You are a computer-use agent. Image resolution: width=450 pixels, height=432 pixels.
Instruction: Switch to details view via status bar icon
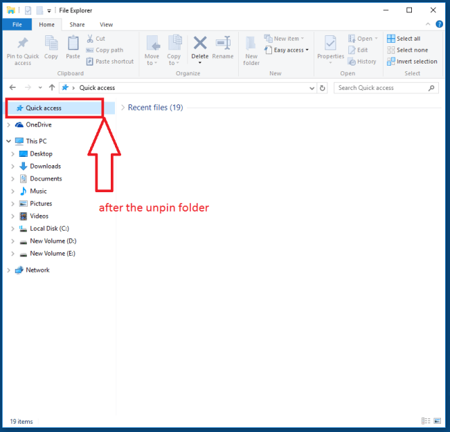tap(426, 421)
